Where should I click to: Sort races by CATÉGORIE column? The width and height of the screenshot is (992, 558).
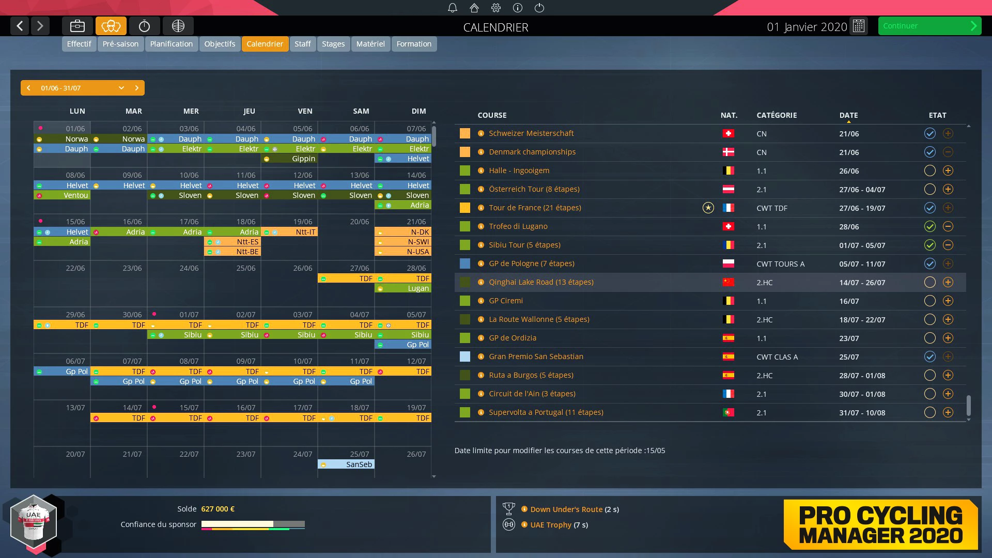(x=777, y=115)
